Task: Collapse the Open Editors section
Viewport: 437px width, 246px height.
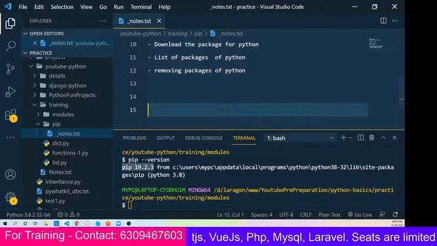Action: [68, 33]
